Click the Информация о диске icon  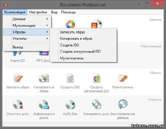44,105
